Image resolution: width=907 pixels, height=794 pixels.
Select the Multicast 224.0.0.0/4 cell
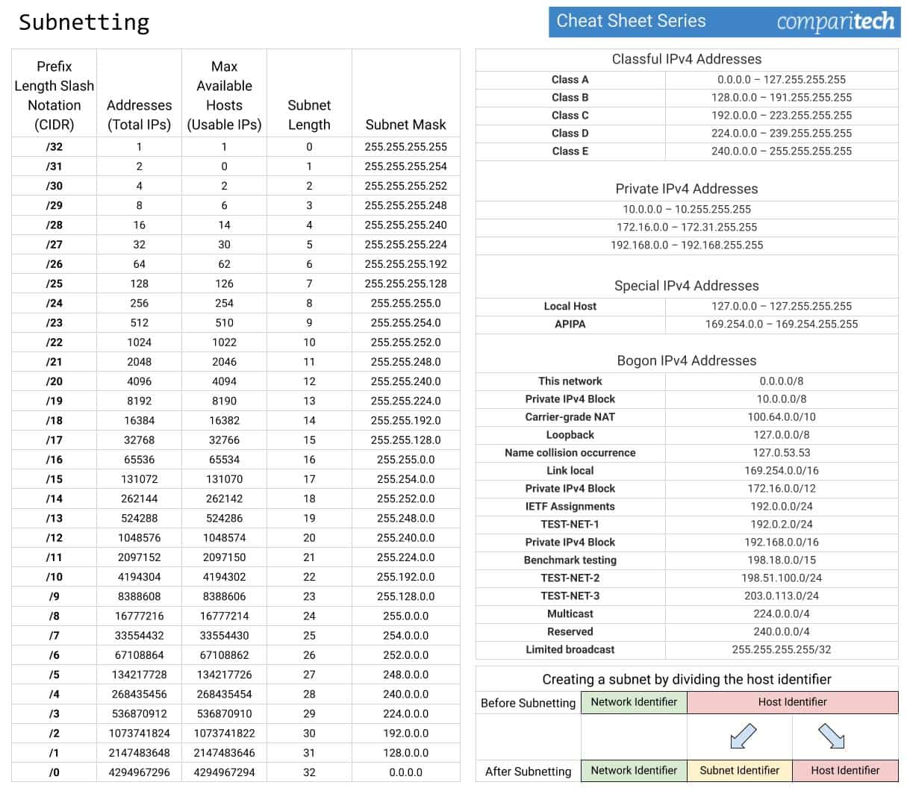coord(782,613)
